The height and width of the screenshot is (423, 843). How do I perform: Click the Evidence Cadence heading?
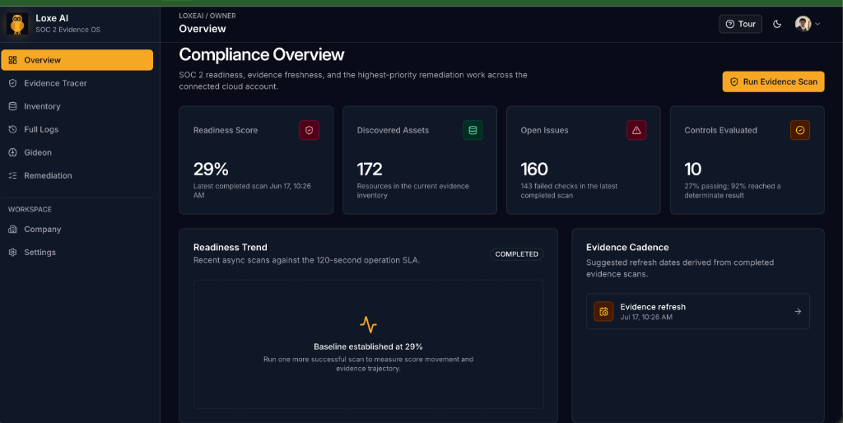tap(627, 247)
